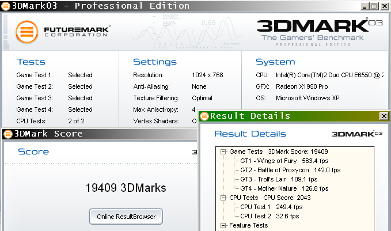Viewport: 391px width, 231px height.
Task: Click the Futuremark orange logo icon
Action: pyautogui.click(x=26, y=32)
